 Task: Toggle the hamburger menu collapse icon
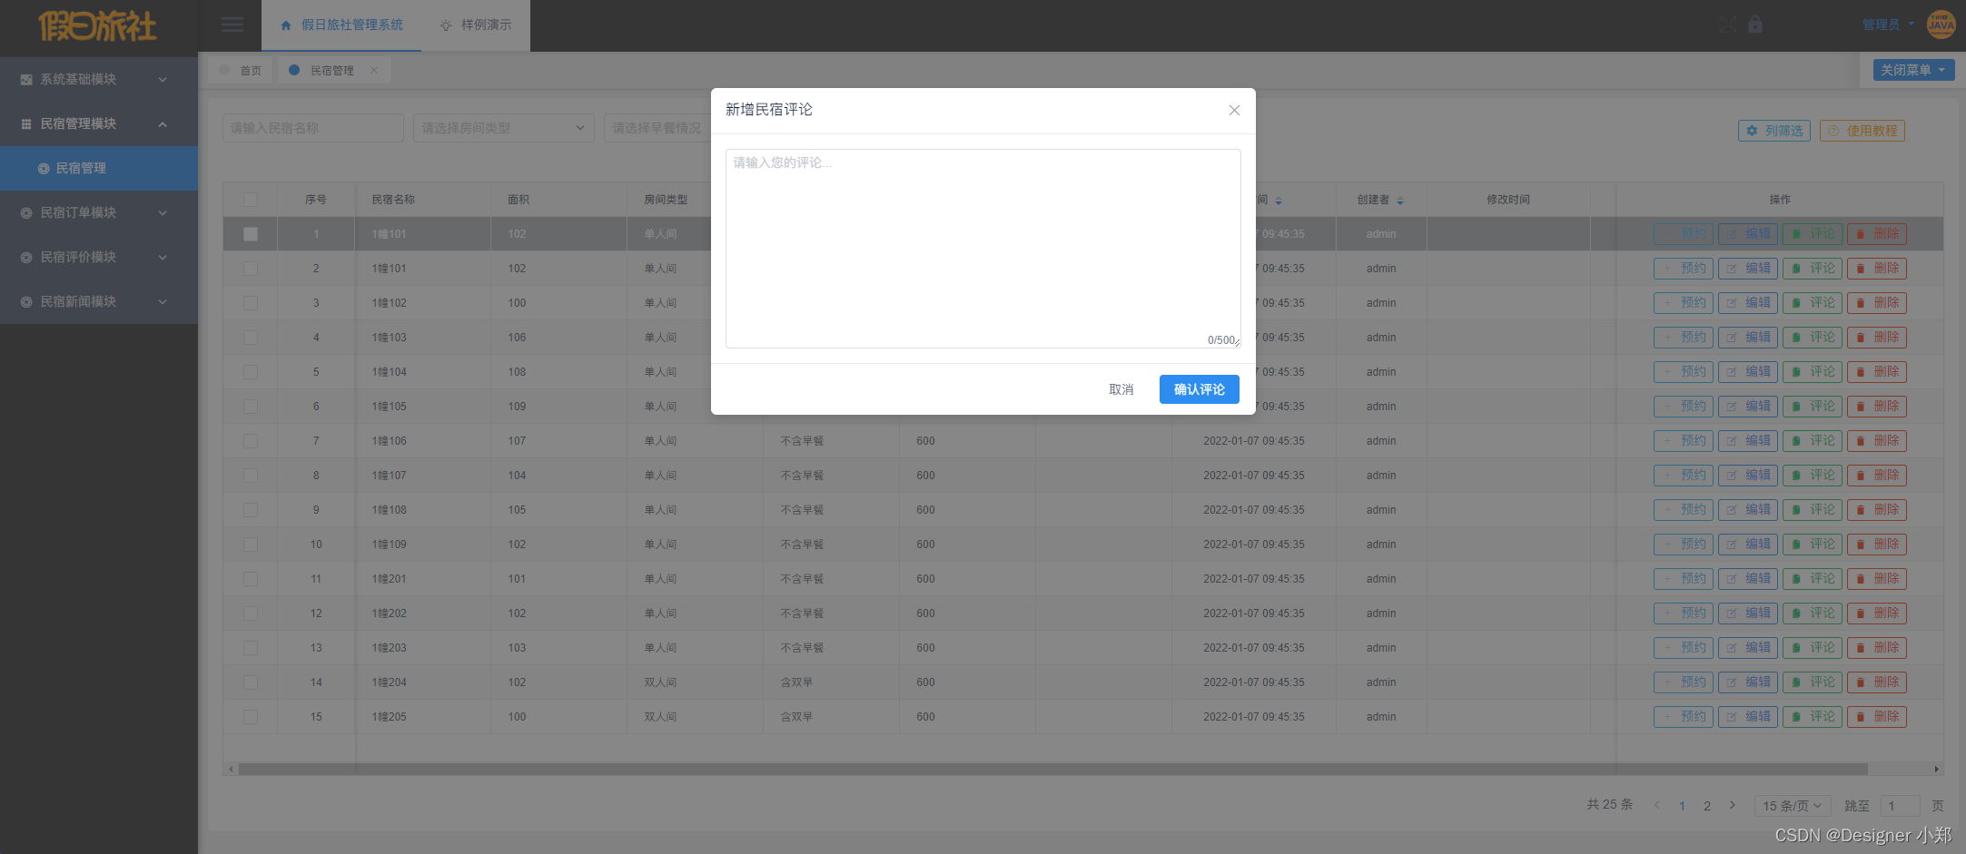pos(232,25)
